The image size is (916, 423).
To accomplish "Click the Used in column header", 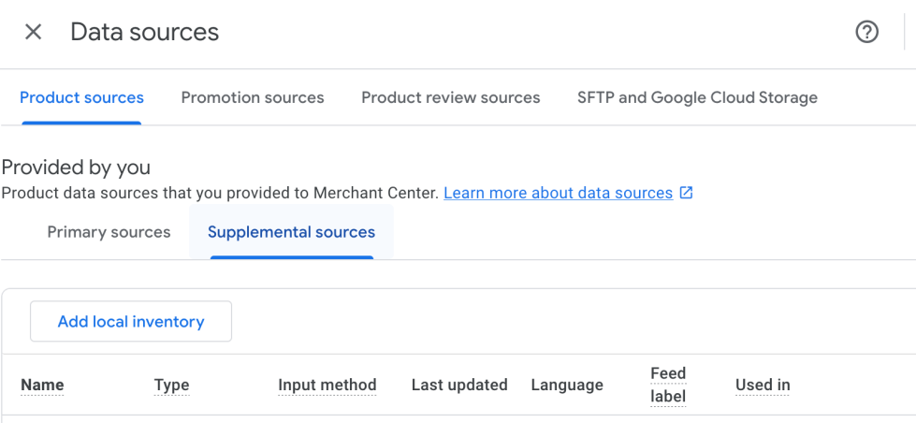I will [763, 385].
